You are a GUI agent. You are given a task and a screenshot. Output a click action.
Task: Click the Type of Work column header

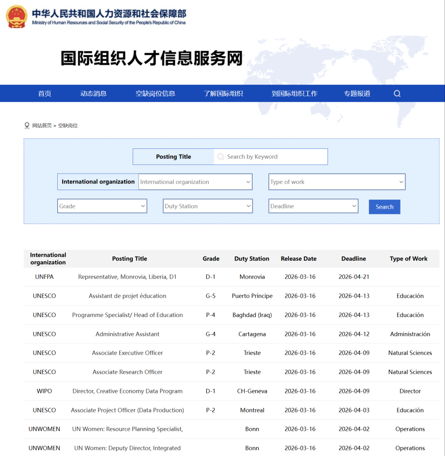(408, 259)
